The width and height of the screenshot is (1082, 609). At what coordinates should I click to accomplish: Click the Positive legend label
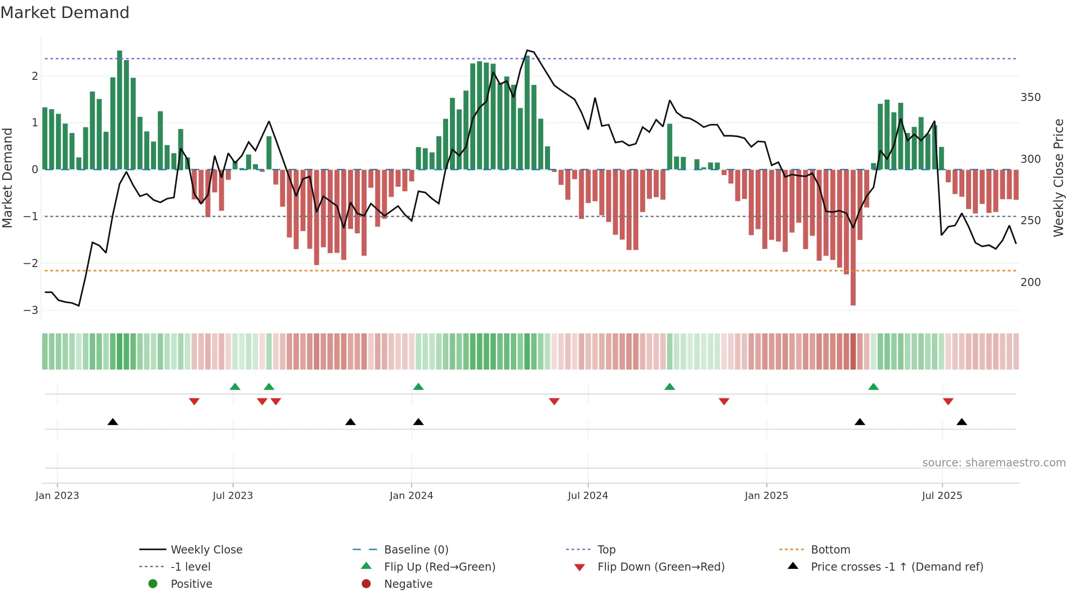click(191, 584)
